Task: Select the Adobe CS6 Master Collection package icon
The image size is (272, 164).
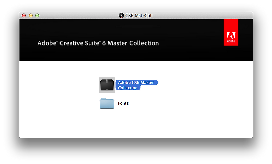Action: (x=107, y=85)
